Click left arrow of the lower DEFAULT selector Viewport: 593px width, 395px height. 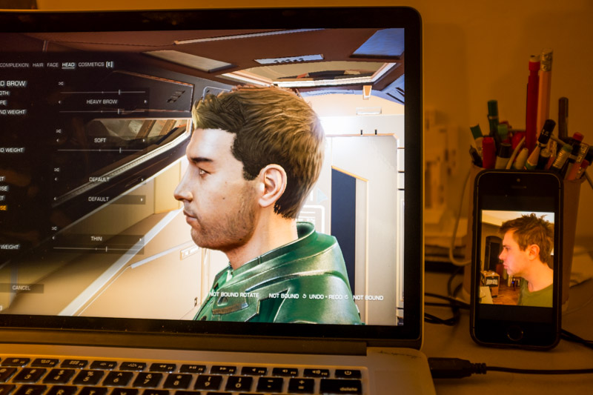point(55,199)
